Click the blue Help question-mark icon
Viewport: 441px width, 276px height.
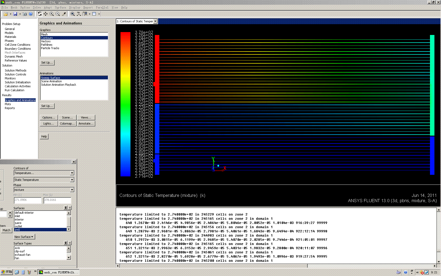click(x=31, y=14)
